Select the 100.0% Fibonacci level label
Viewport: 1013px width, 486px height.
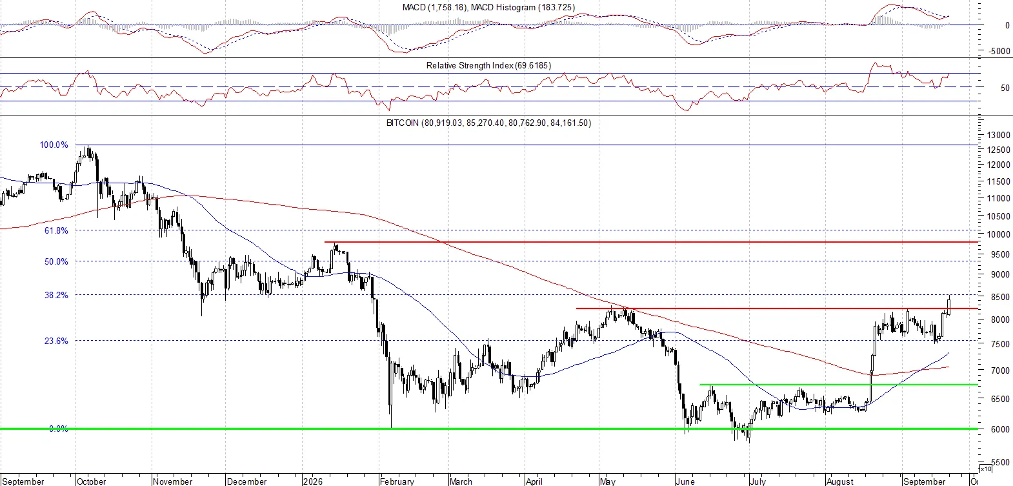coord(54,145)
